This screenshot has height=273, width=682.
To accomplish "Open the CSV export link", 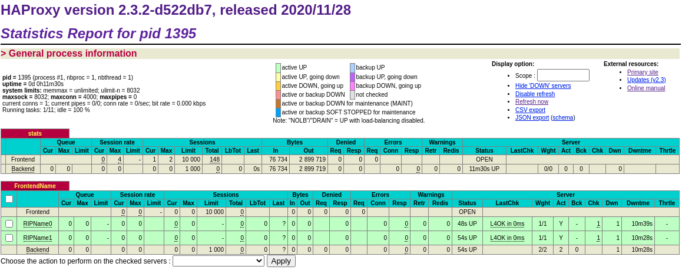I will click(530, 110).
